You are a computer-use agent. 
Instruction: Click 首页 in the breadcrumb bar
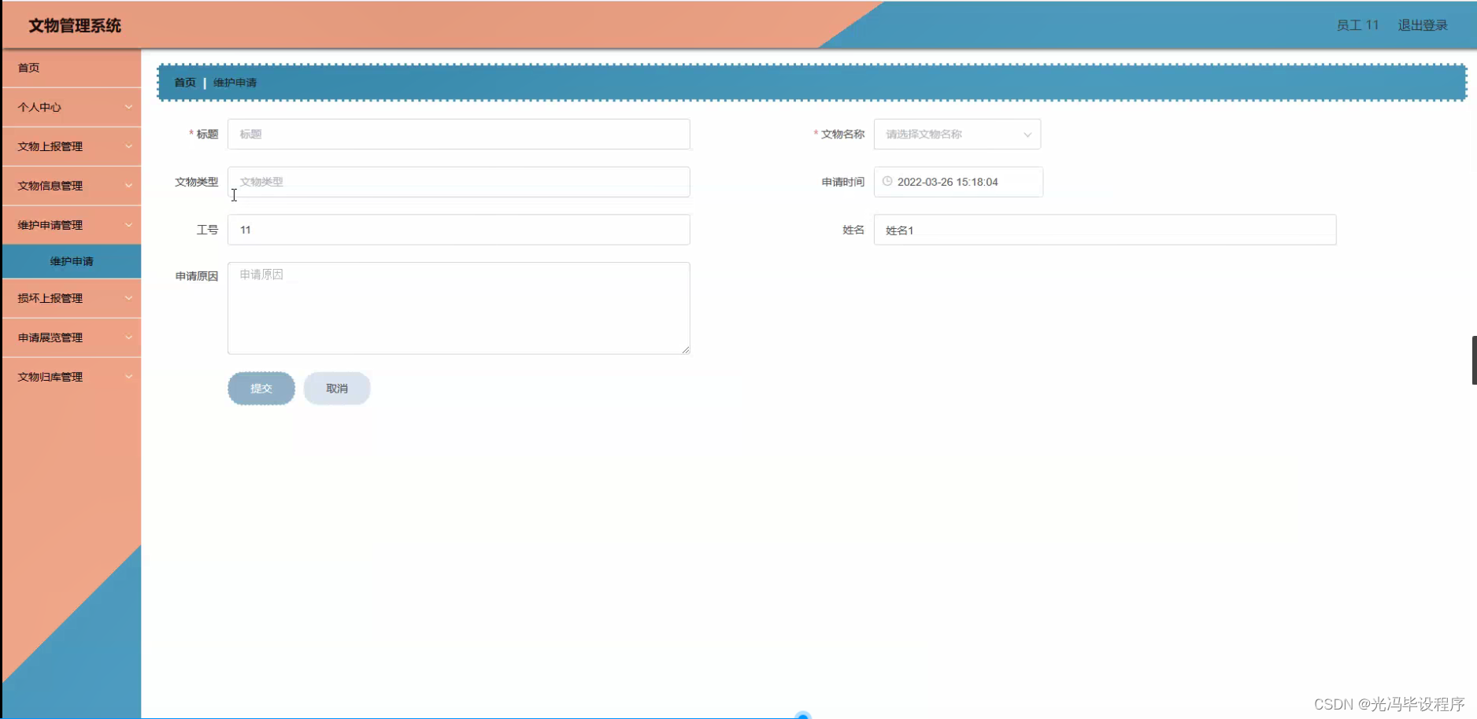(185, 83)
